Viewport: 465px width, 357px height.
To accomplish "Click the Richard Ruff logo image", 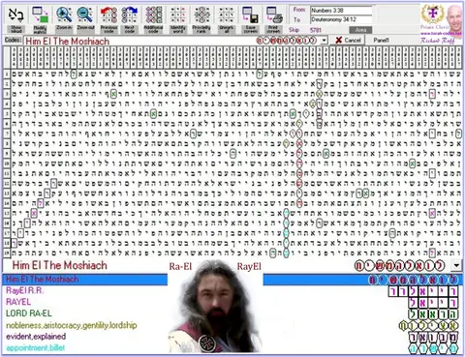I will pos(441,22).
